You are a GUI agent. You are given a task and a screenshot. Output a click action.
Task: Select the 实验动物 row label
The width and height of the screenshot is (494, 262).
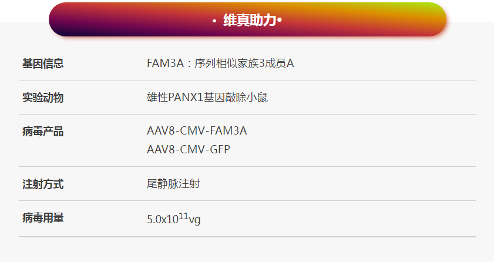click(x=43, y=98)
